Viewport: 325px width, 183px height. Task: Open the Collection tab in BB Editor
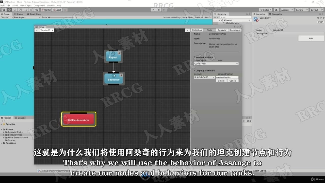pyautogui.click(x=197, y=30)
